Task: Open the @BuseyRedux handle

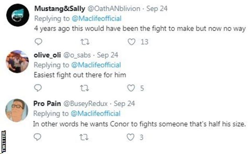Action: click(x=85, y=104)
